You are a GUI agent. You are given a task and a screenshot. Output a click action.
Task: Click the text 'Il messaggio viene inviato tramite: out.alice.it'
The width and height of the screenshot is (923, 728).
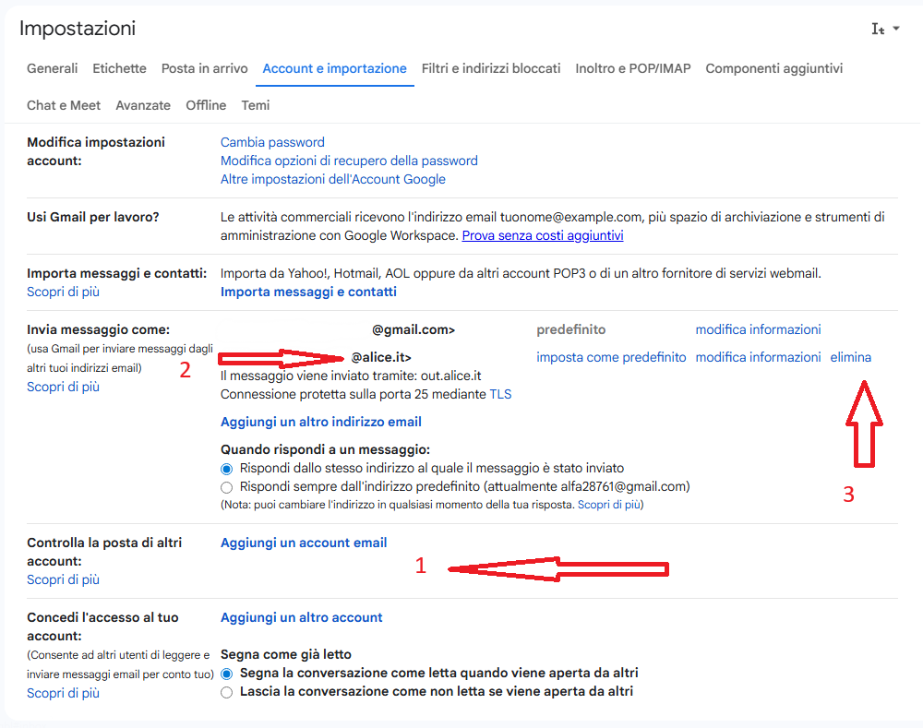pyautogui.click(x=351, y=376)
